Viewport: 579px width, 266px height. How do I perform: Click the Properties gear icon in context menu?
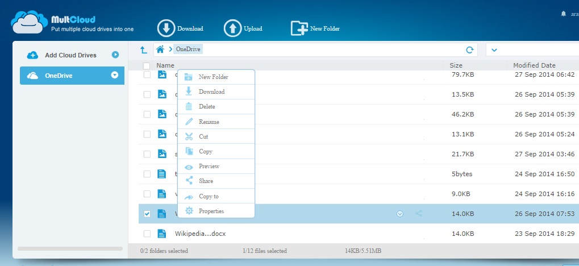(x=189, y=211)
